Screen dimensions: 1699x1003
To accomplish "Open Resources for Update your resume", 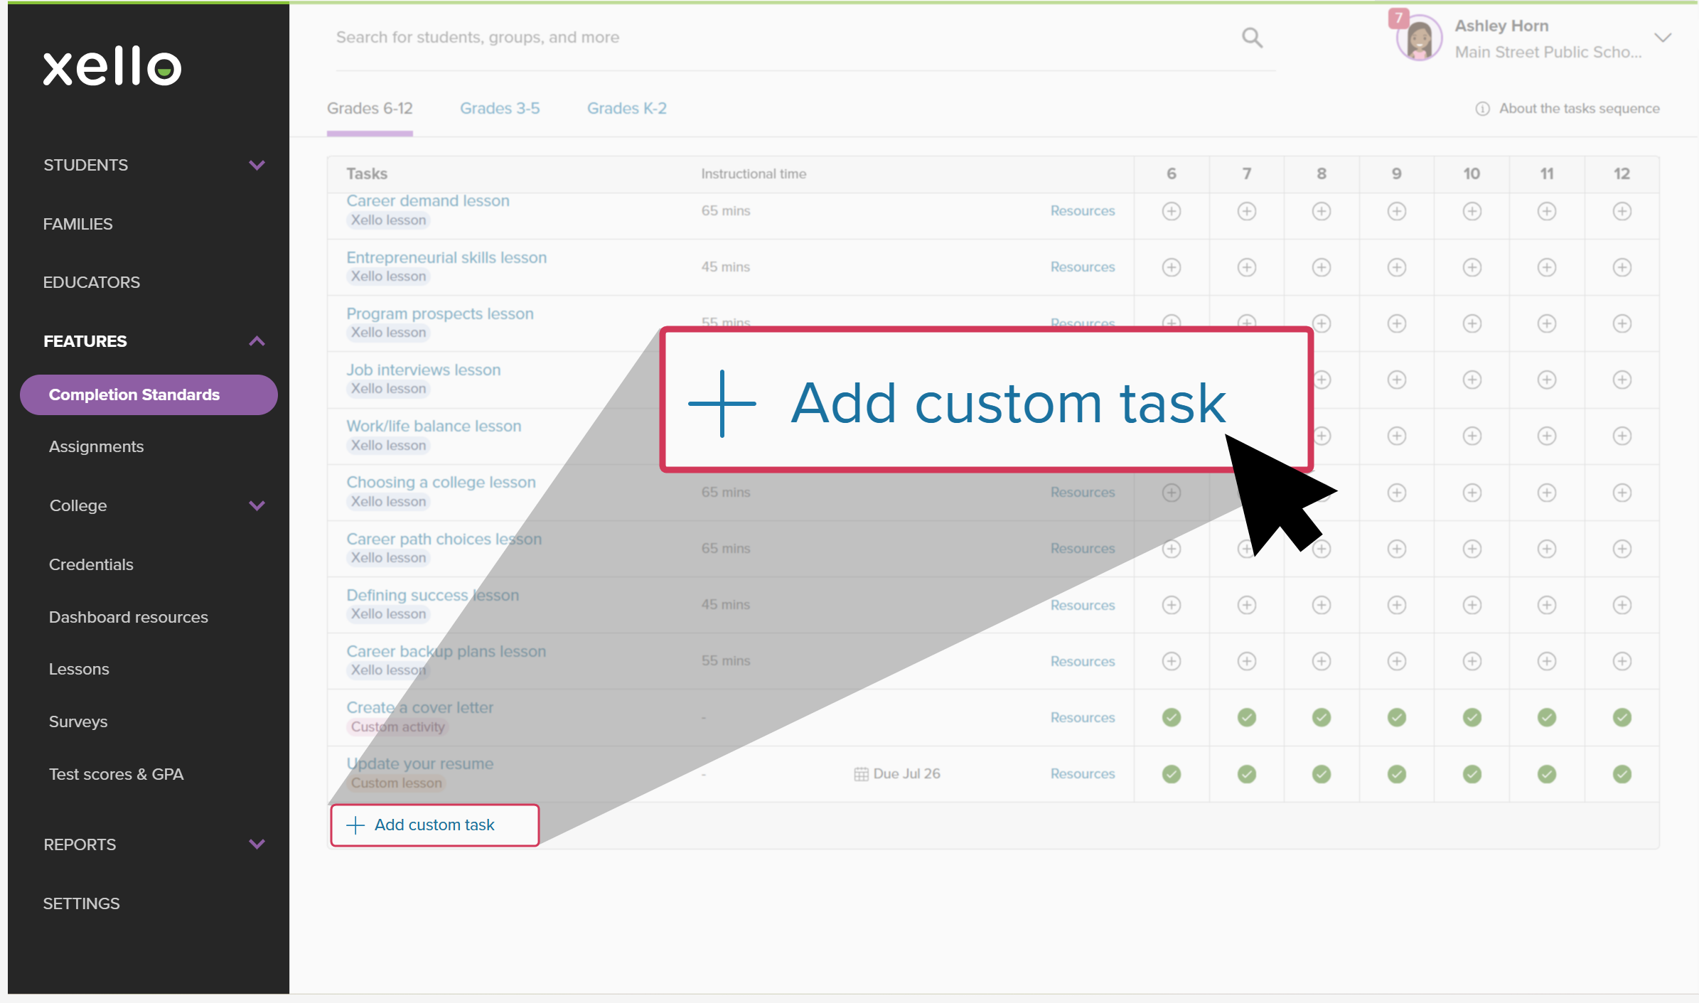I will point(1083,773).
